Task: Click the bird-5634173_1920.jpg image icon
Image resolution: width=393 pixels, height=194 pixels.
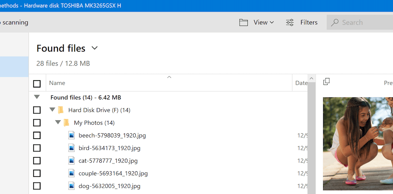Action: pyautogui.click(x=72, y=148)
